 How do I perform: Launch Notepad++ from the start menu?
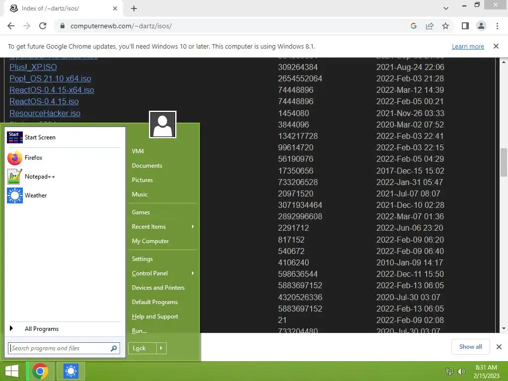(x=64, y=177)
